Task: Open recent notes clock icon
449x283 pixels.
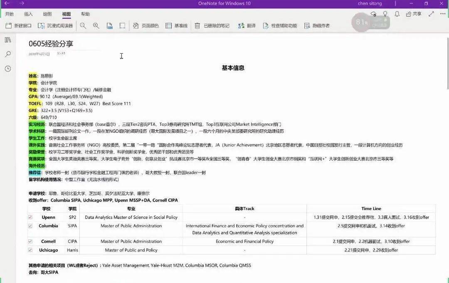Action: (8, 69)
